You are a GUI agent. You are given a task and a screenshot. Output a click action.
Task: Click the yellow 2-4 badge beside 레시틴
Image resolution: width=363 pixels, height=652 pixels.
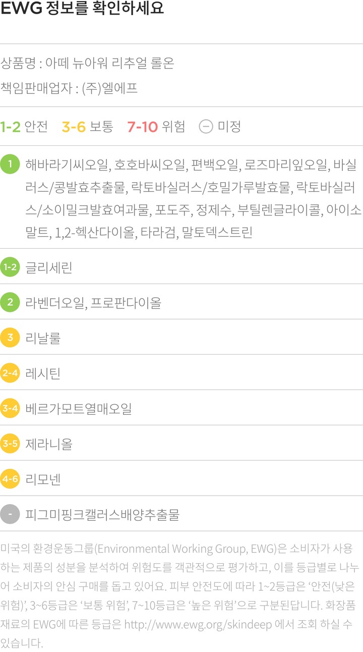[x=10, y=373]
